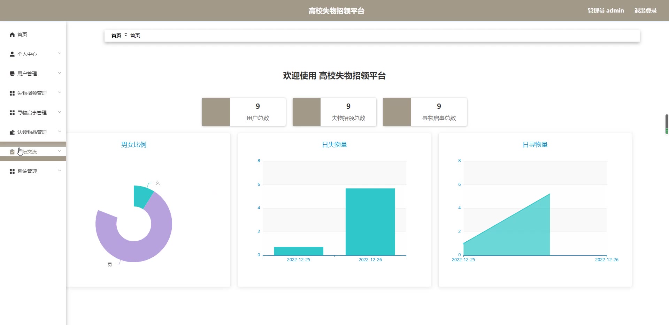Click 退出登录 to log out

click(x=645, y=10)
